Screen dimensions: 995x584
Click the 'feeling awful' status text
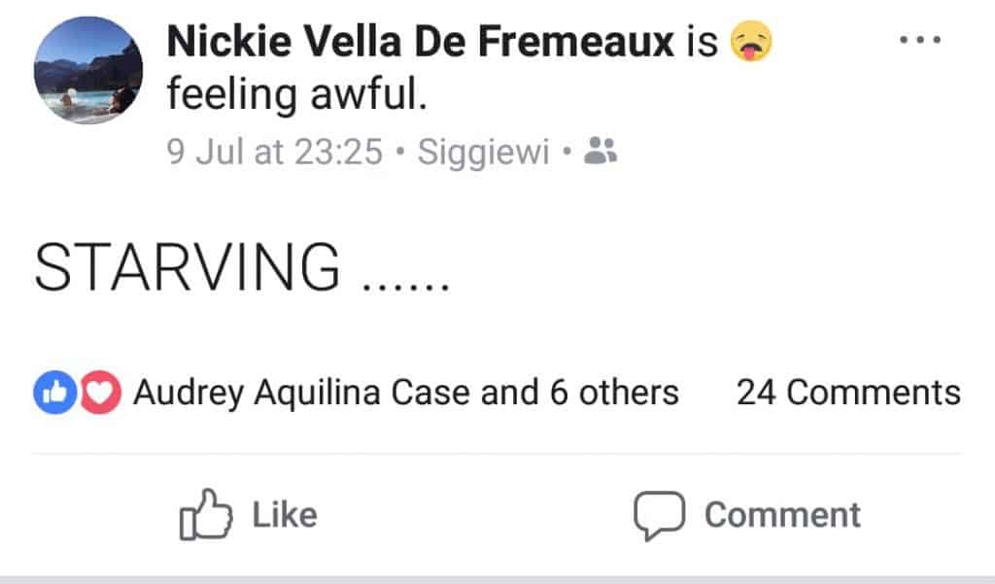[x=296, y=96]
